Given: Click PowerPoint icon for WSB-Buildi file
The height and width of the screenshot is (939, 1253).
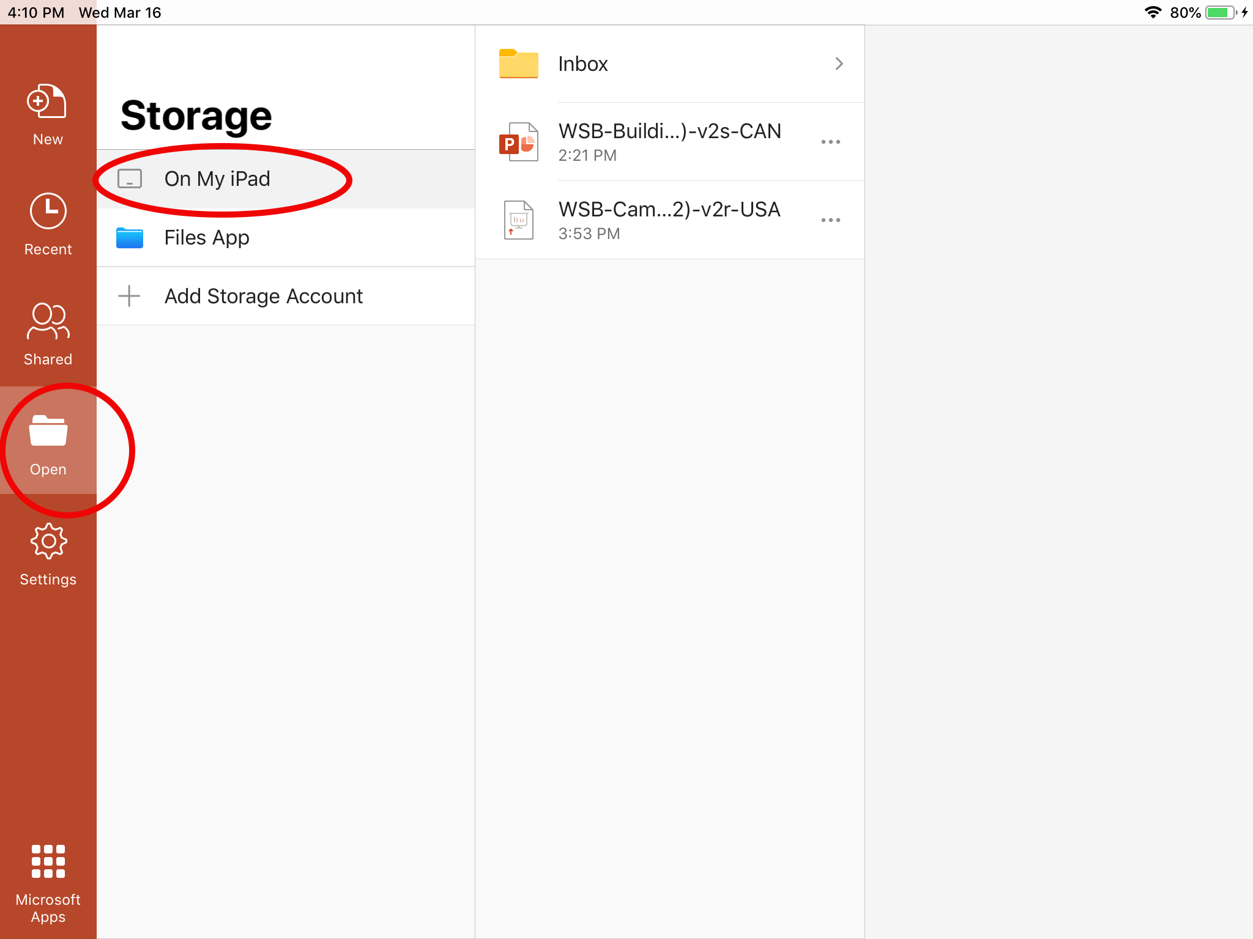Looking at the screenshot, I should [518, 142].
